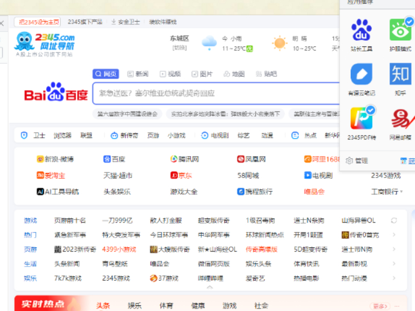Select the 视频 search tab
Screen dimensions: 415x311
(170, 74)
